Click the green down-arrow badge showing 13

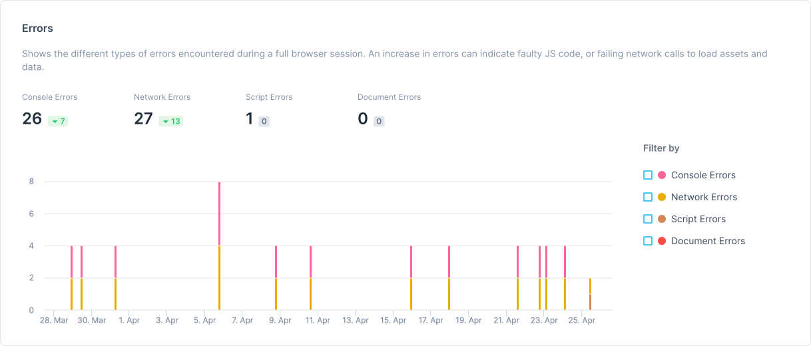171,121
